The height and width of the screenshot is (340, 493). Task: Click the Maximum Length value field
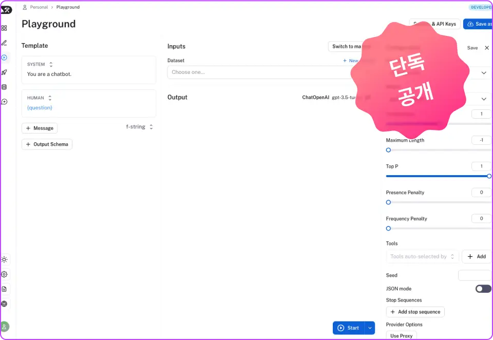point(481,140)
